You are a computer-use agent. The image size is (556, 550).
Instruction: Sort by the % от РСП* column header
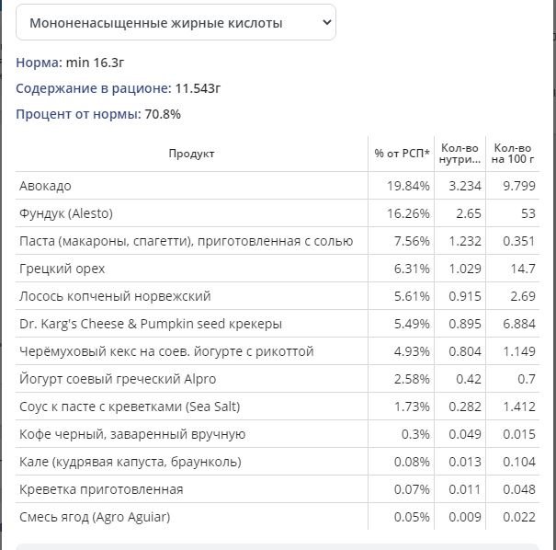402,154
